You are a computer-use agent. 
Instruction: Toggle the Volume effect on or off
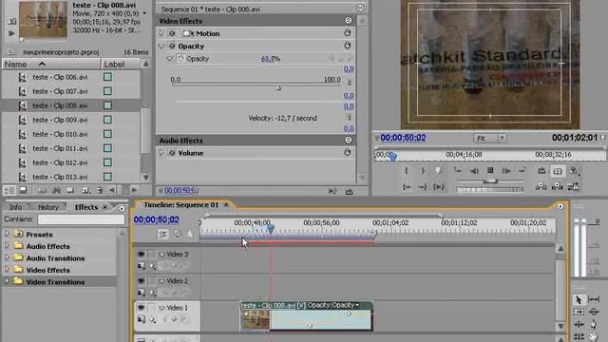pos(172,153)
